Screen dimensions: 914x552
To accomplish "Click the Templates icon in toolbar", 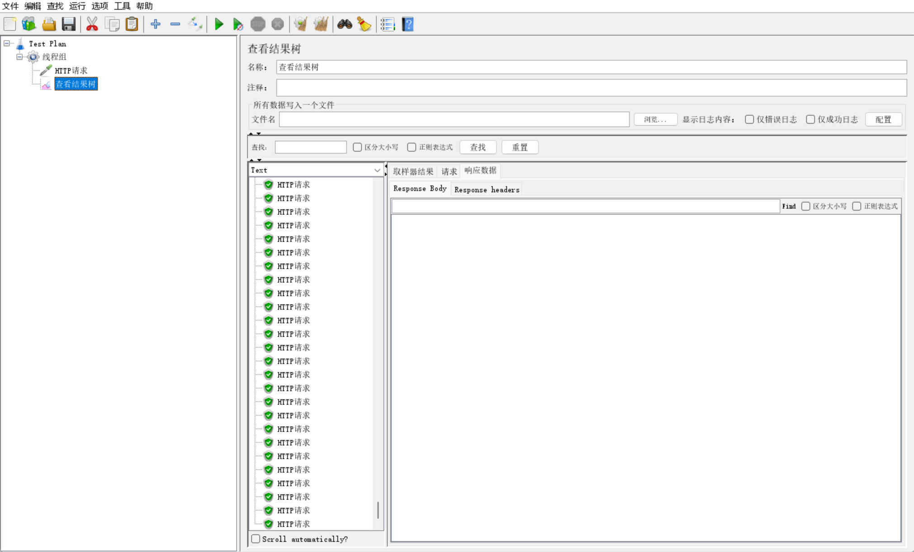I will pos(29,24).
